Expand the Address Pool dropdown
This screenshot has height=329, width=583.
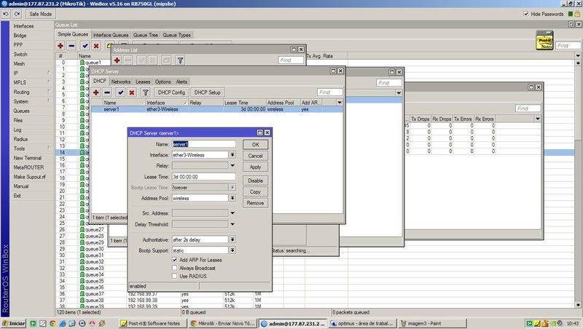click(232, 197)
